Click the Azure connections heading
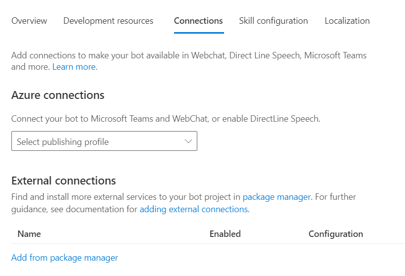Viewport: 405px width, 276px height. (x=58, y=95)
